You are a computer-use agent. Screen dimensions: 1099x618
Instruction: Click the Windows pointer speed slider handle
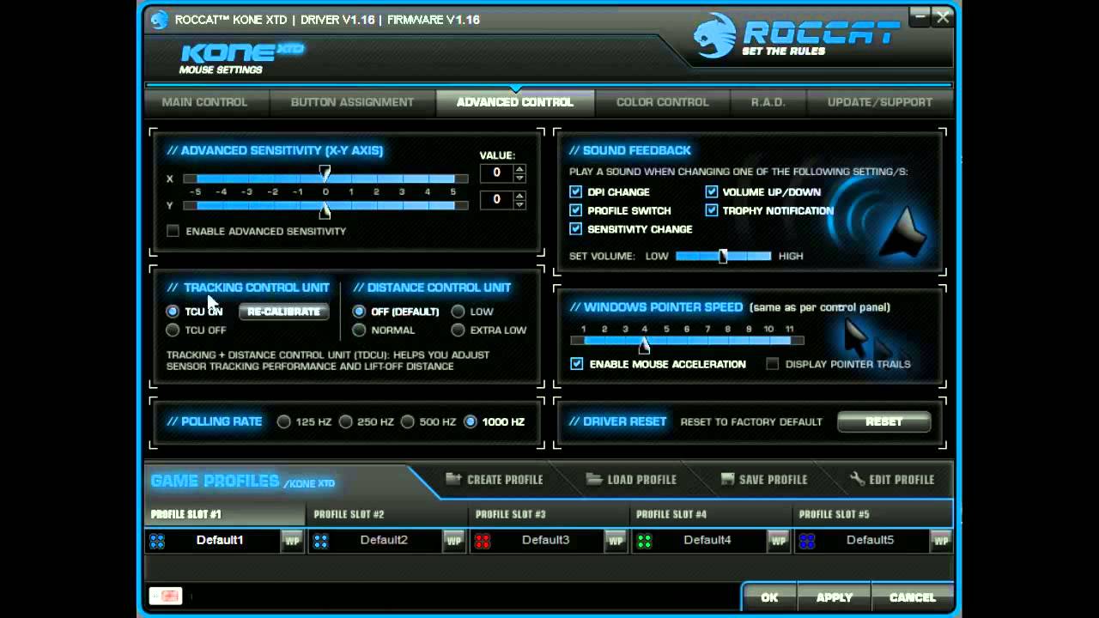pos(644,345)
